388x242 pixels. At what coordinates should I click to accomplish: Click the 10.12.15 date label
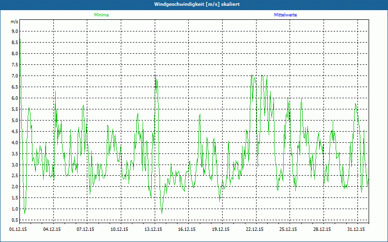pyautogui.click(x=119, y=229)
